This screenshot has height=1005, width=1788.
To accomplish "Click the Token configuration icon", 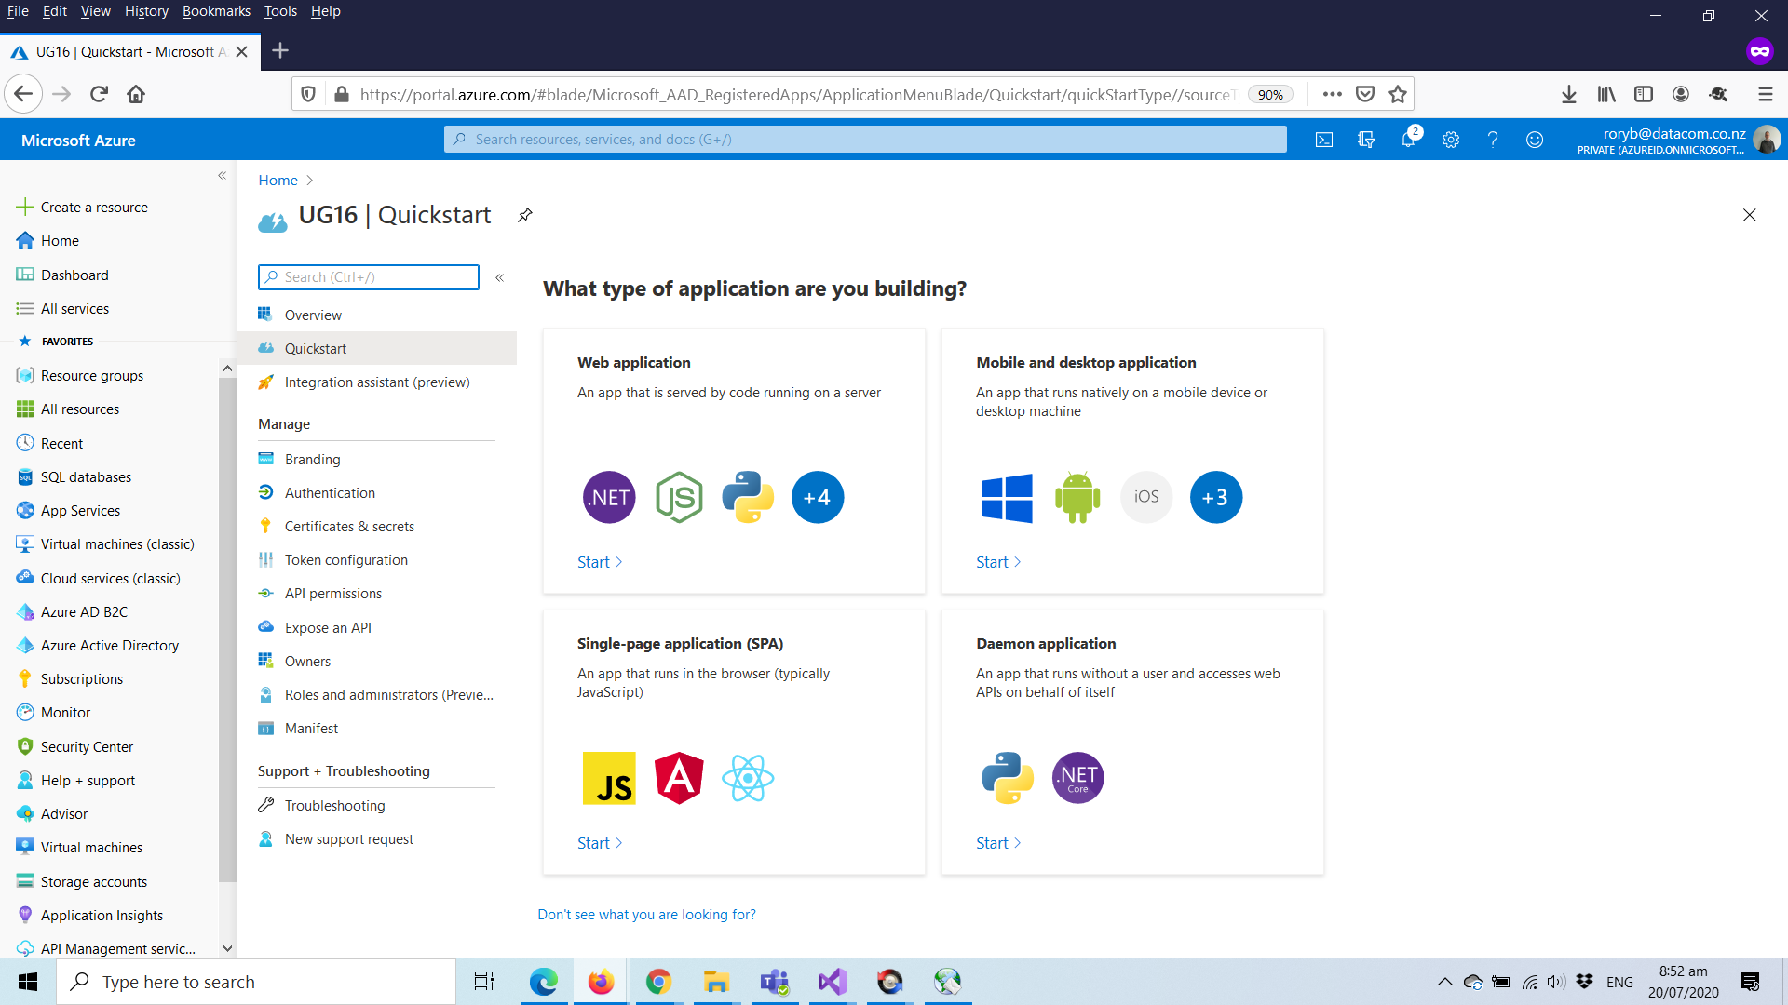I will click(267, 559).
